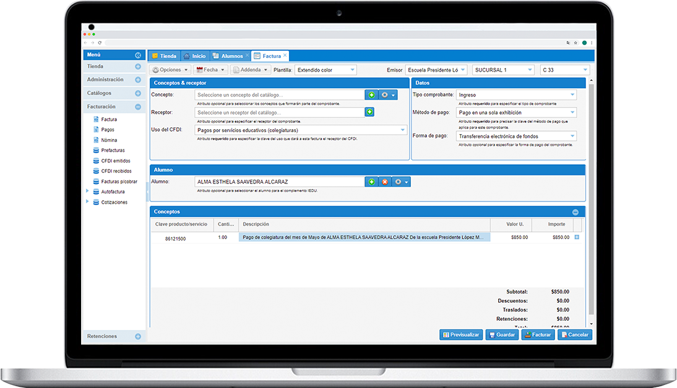Click the green add receptor button
This screenshot has width=677, height=388.
click(x=369, y=112)
